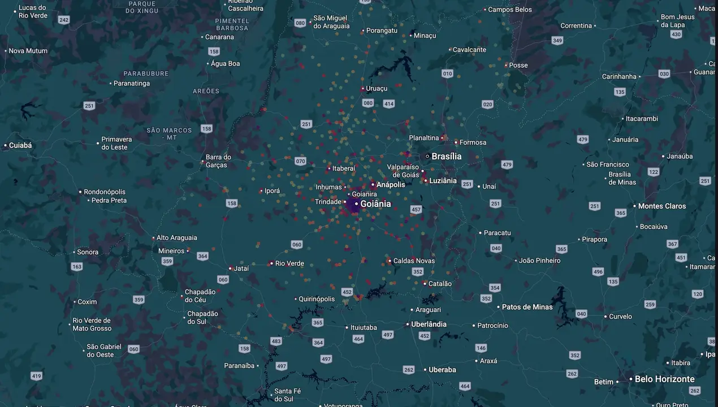Select the 483 road shield
Viewport: 718px width, 407px height.
(276, 341)
